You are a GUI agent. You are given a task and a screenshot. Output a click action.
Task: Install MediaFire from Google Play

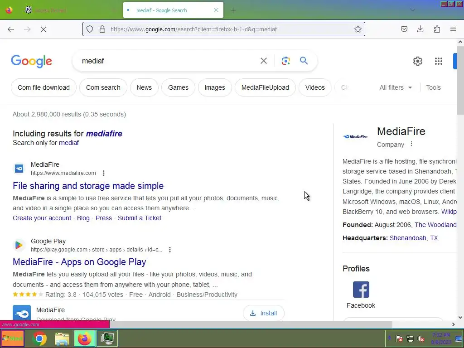[264, 313]
